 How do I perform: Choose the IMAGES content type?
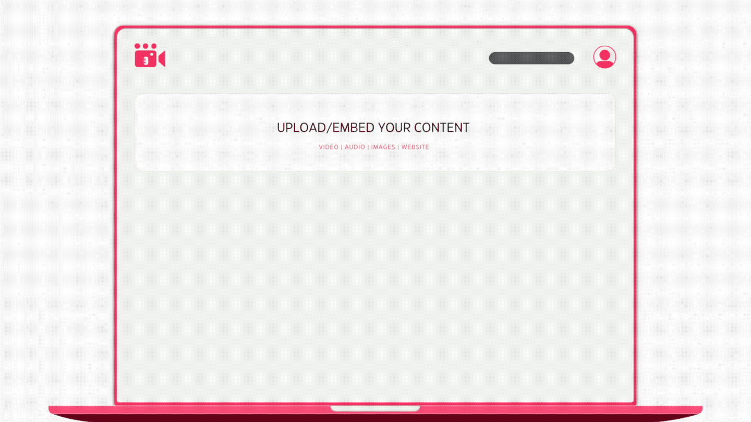click(x=383, y=147)
